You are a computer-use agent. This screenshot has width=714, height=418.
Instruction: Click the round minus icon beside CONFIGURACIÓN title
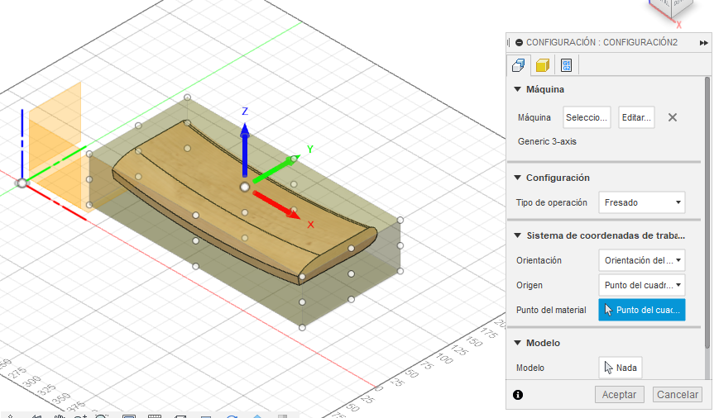(519, 42)
